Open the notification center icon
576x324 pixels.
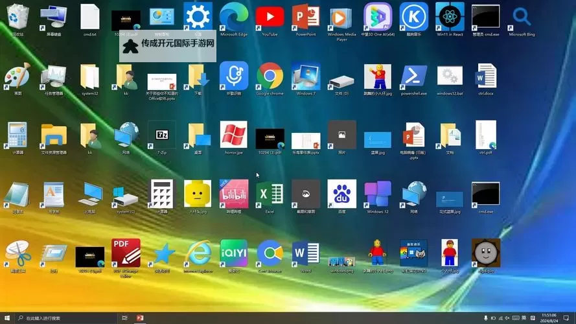[x=566, y=318]
